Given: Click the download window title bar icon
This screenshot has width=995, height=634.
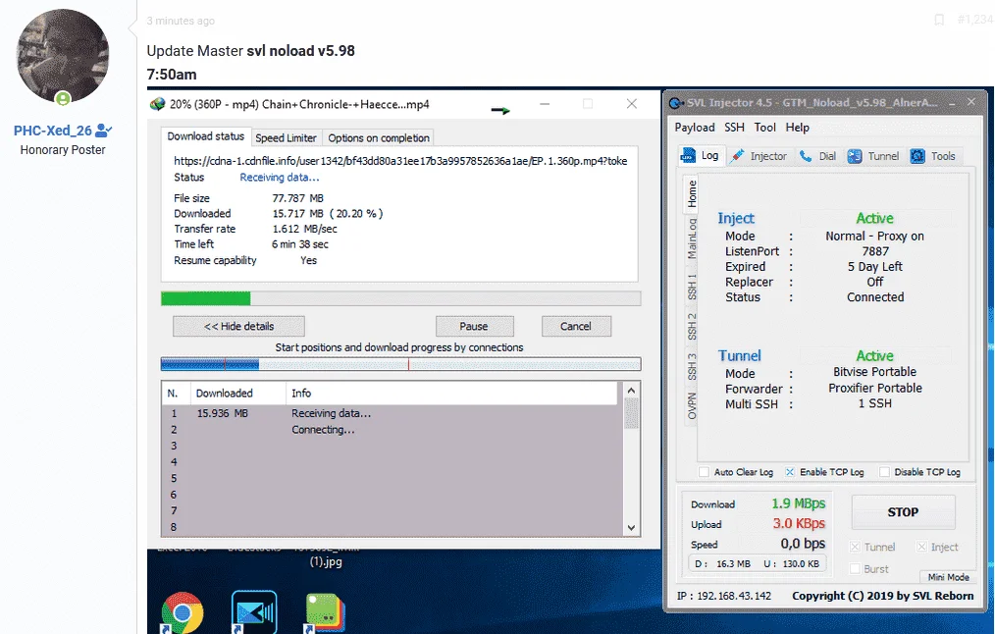Looking at the screenshot, I should coord(157,104).
